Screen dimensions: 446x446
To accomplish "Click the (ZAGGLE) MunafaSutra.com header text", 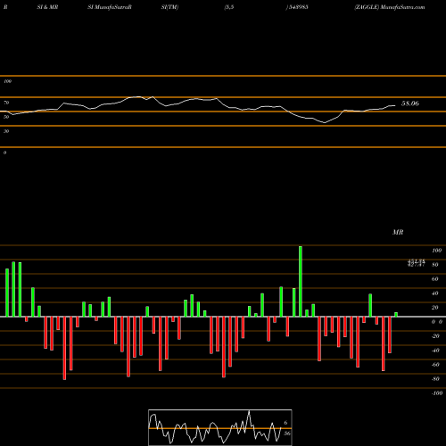I will pyautogui.click(x=390, y=7).
